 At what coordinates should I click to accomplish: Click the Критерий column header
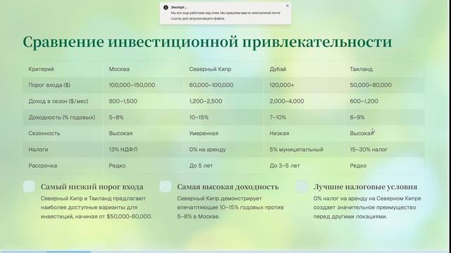pos(41,69)
